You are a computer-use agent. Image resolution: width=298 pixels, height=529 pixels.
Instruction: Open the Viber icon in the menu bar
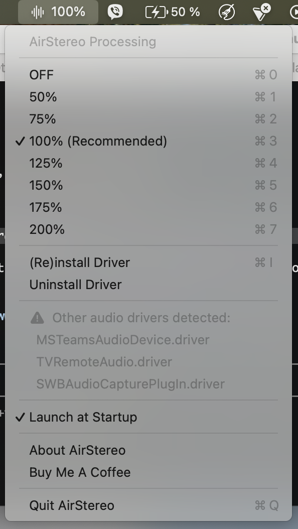point(115,11)
